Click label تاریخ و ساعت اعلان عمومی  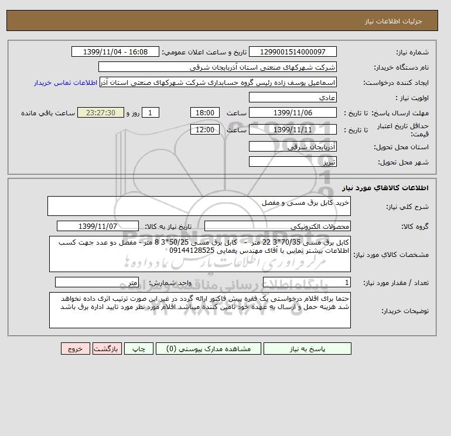(204, 52)
